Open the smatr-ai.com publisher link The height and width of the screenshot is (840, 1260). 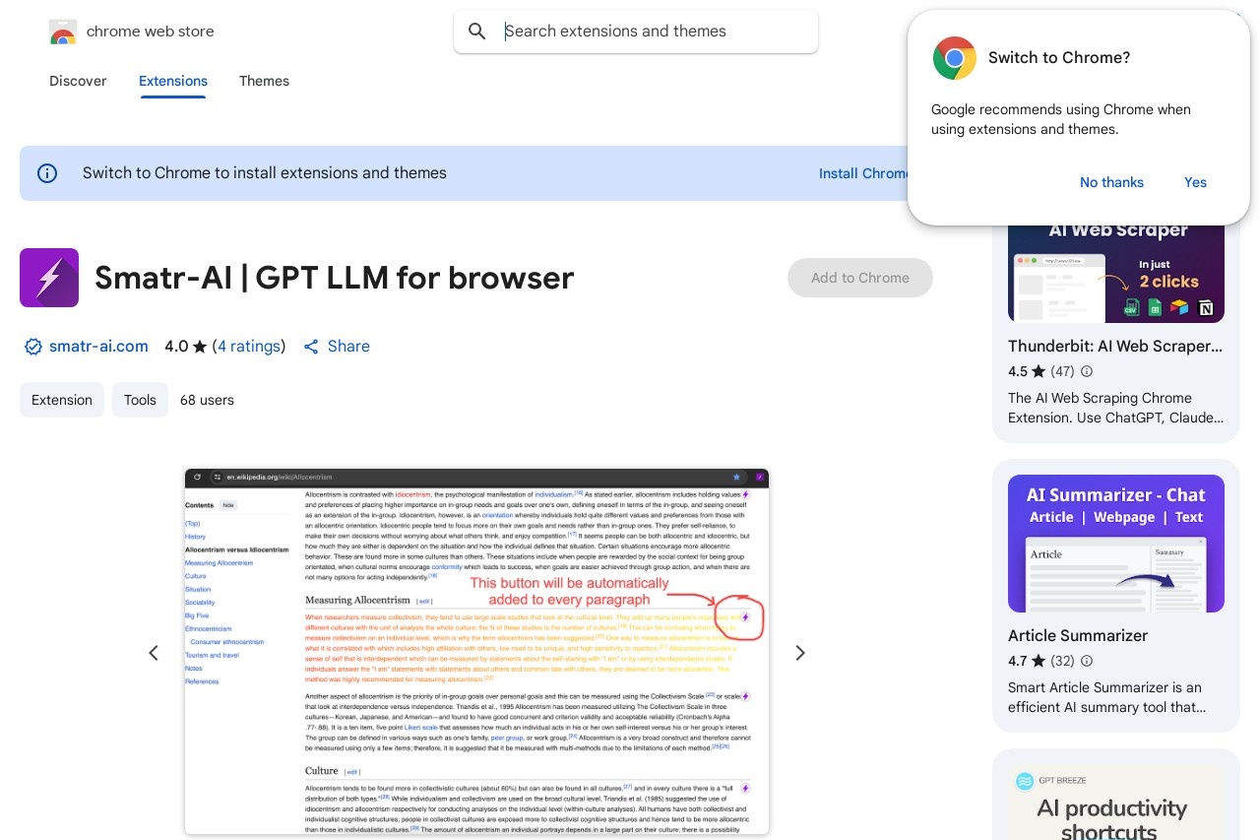[98, 347]
